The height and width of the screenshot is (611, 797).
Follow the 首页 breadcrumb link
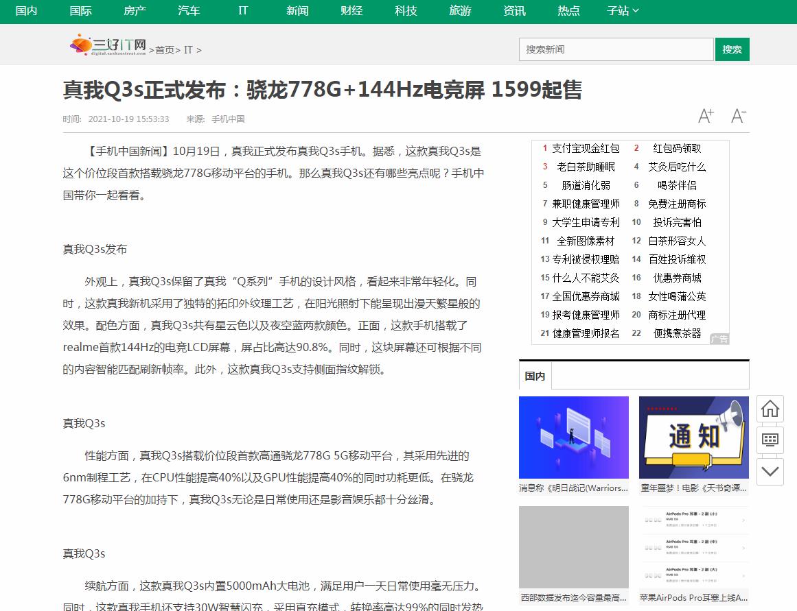point(165,50)
